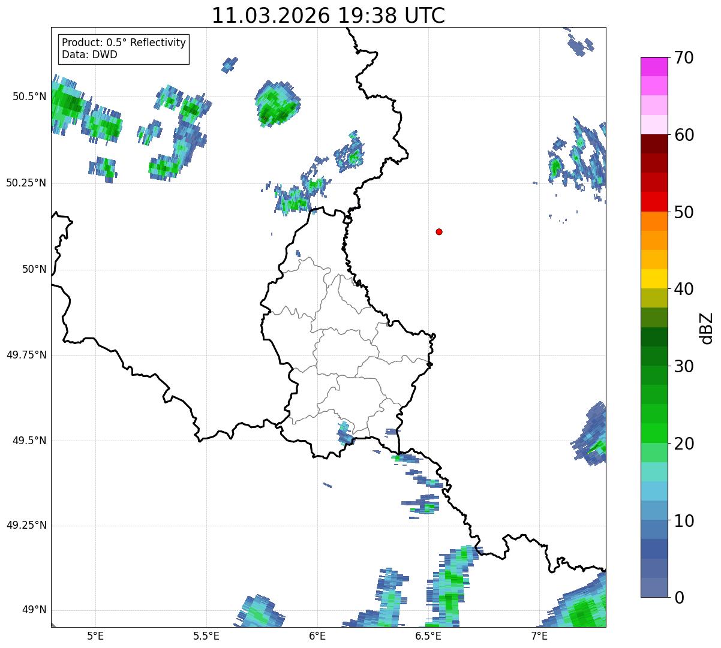This screenshot has width=721, height=648.
Task: Click the plot title 11.03.2026 19:38 UTC
Action: pyautogui.click(x=328, y=16)
